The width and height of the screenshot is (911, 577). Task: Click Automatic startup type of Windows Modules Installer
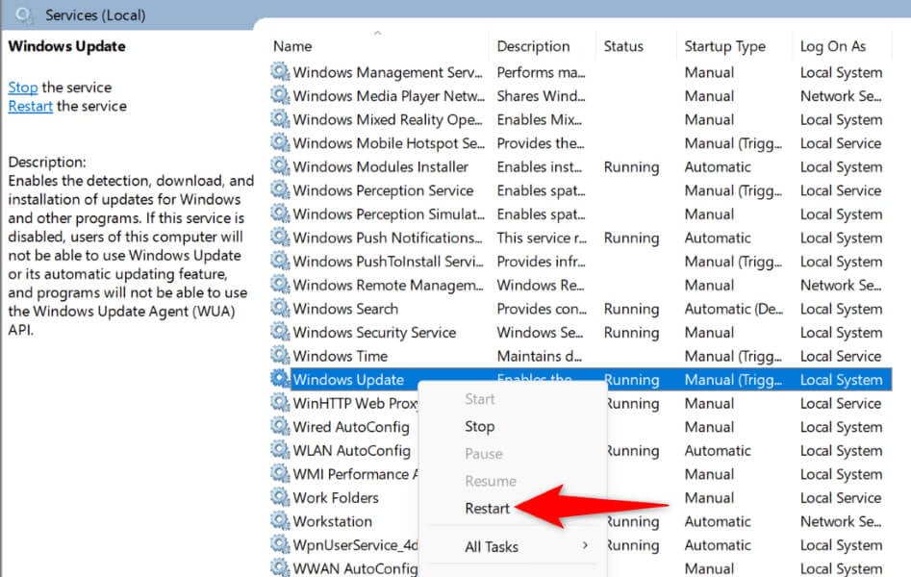[718, 166]
